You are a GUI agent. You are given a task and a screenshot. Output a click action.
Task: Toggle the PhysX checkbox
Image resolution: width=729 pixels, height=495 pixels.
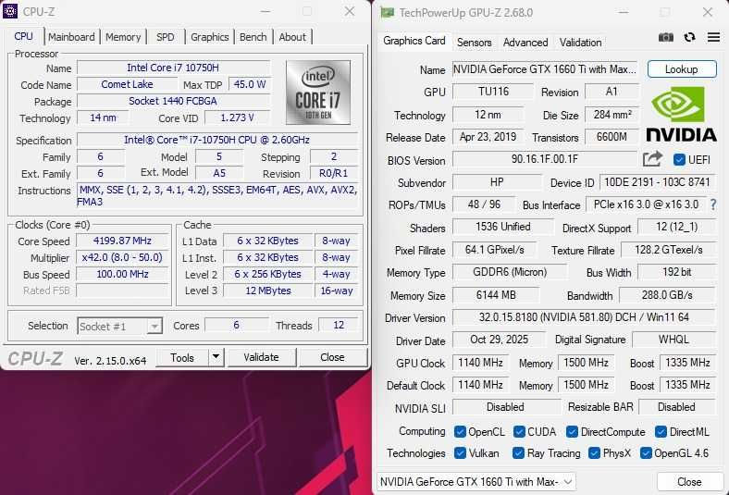594,453
